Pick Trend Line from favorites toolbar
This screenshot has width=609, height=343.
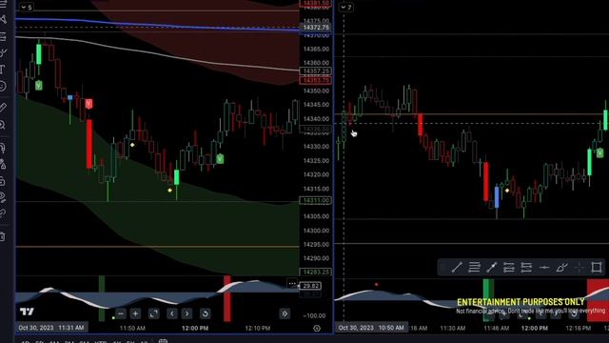(x=457, y=267)
